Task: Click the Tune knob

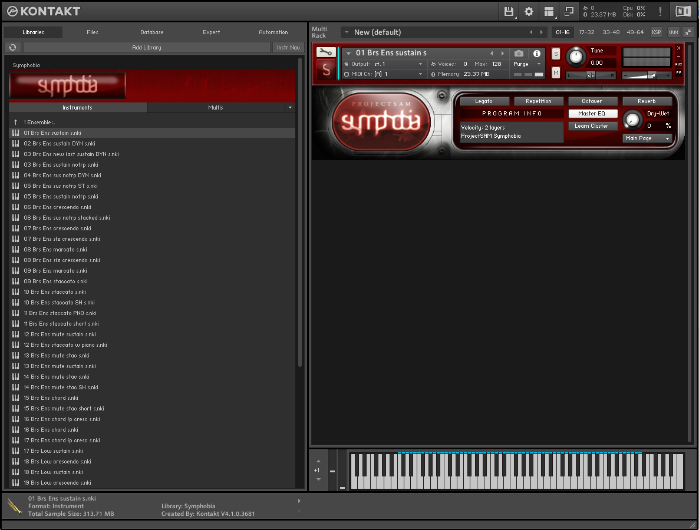Action: [575, 57]
